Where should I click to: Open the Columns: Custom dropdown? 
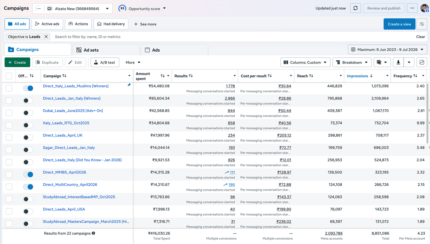305,62
